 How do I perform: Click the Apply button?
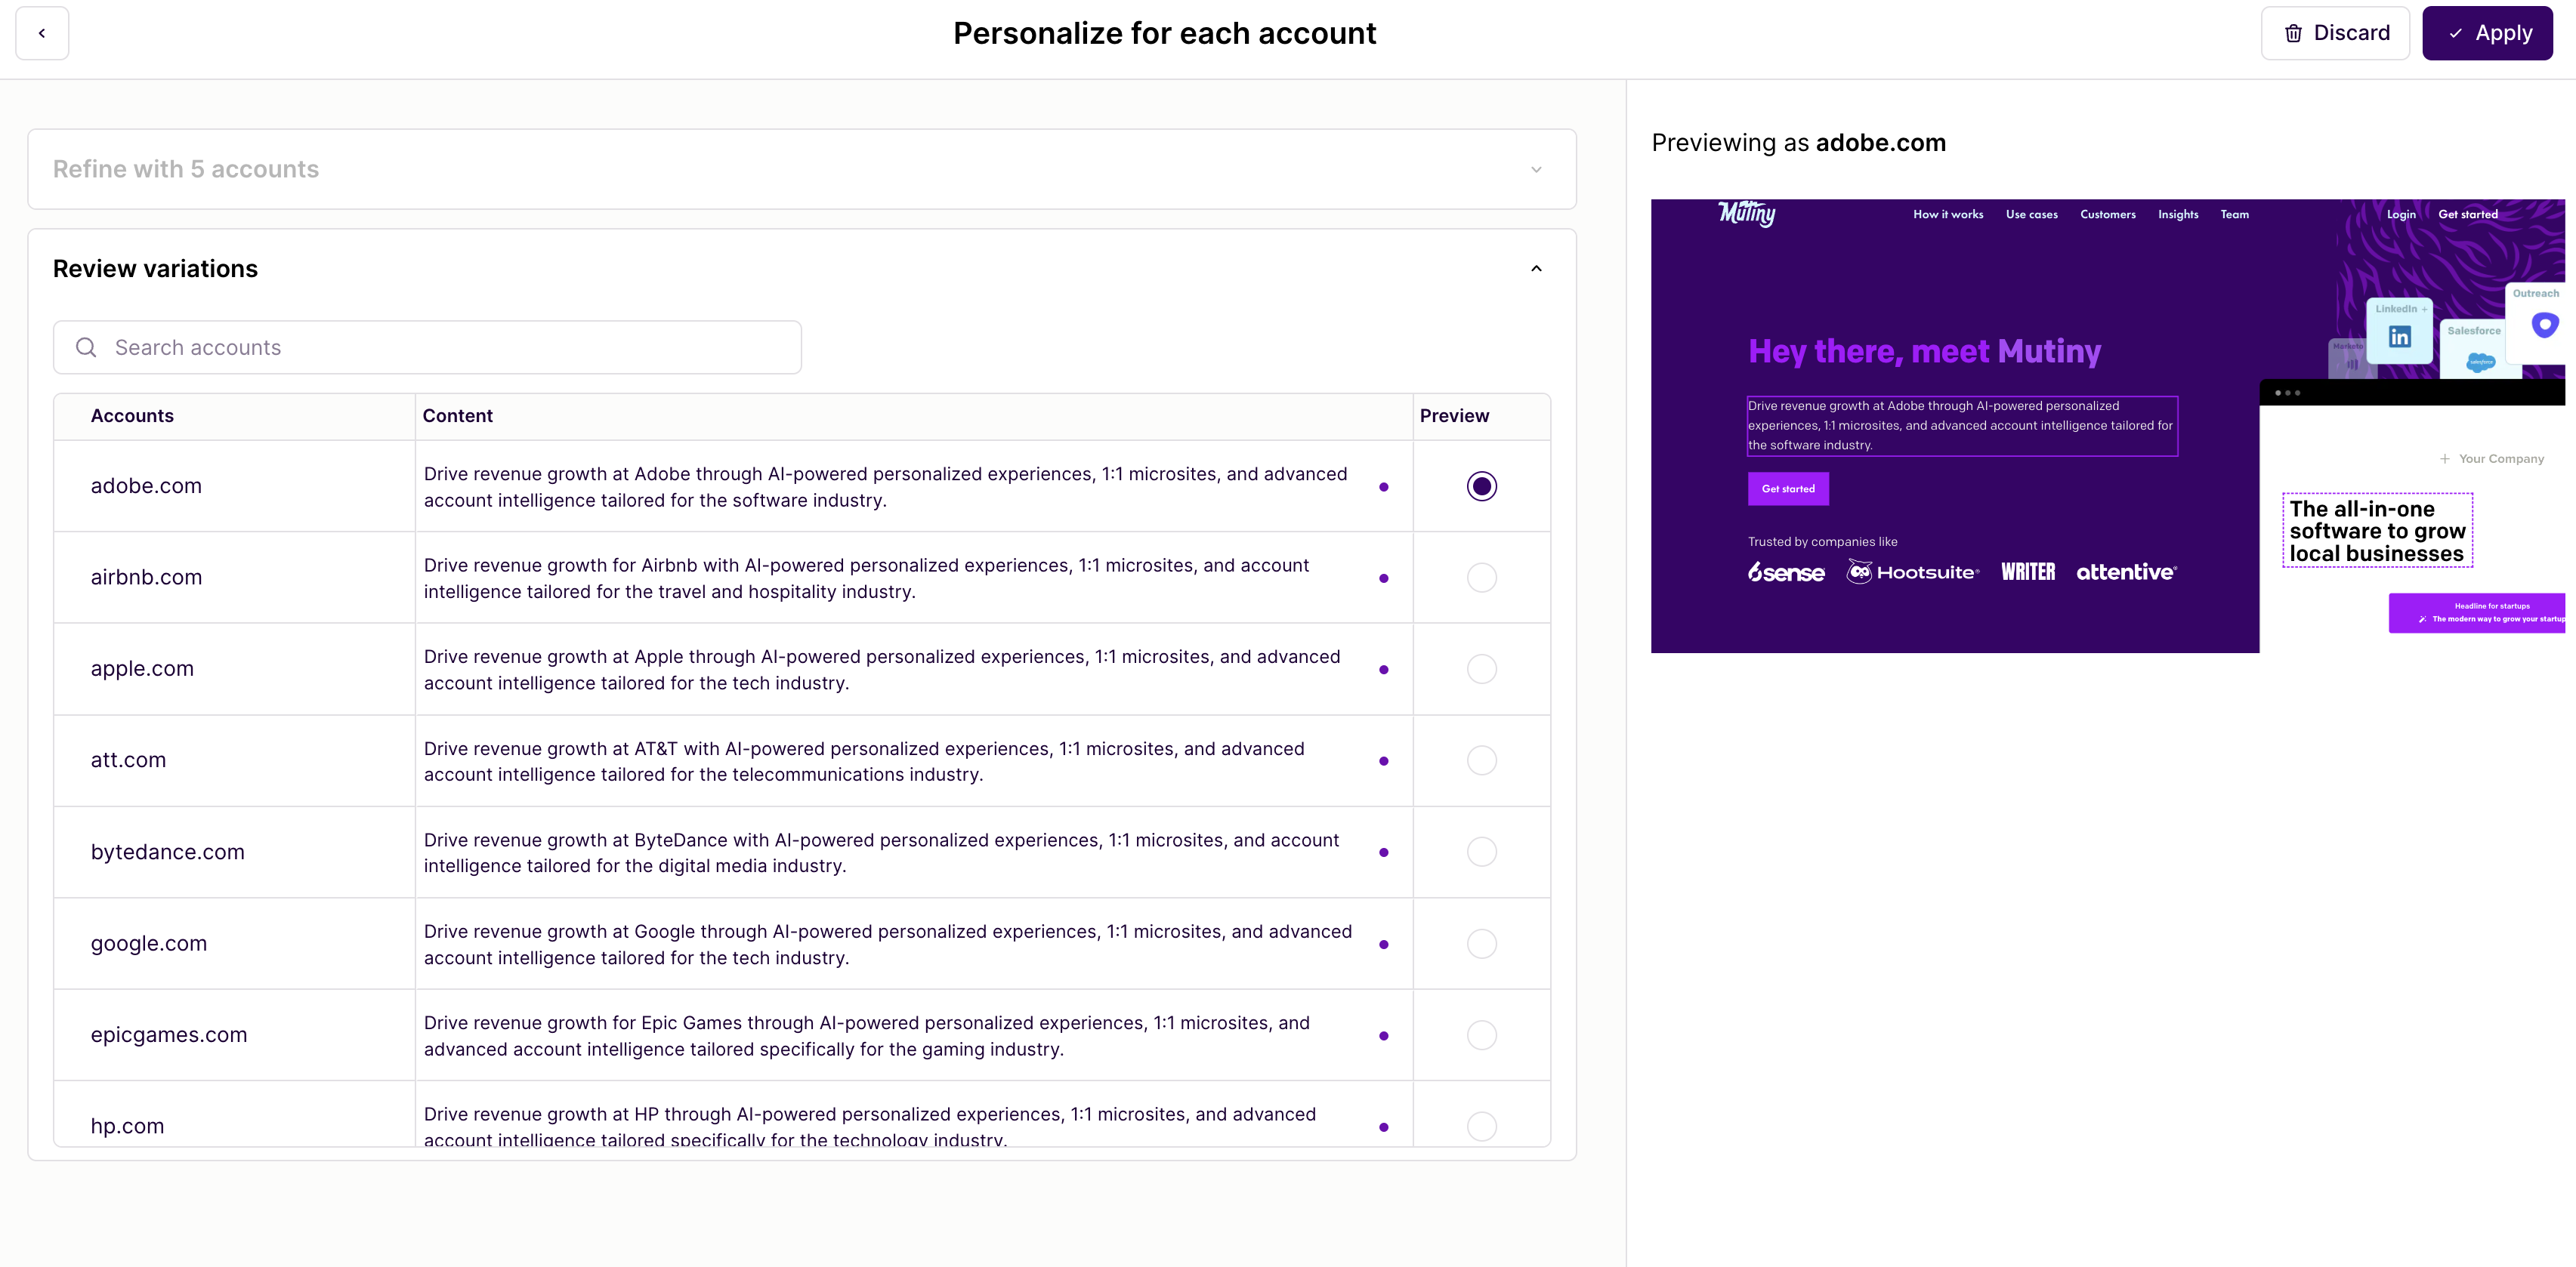2487,33
